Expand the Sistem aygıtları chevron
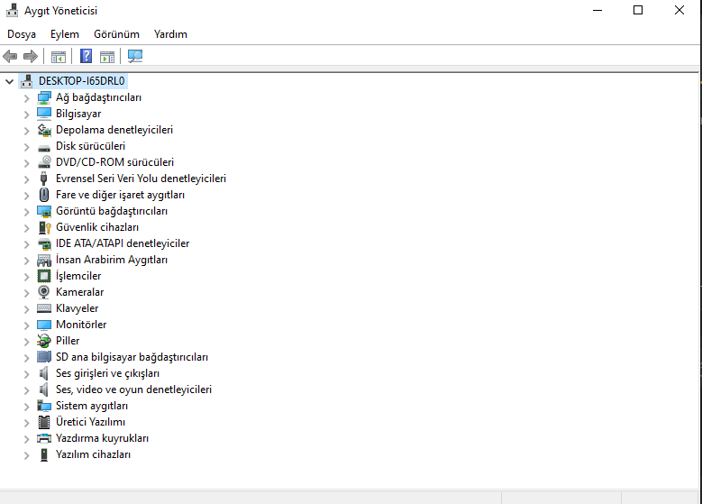 pyautogui.click(x=26, y=407)
